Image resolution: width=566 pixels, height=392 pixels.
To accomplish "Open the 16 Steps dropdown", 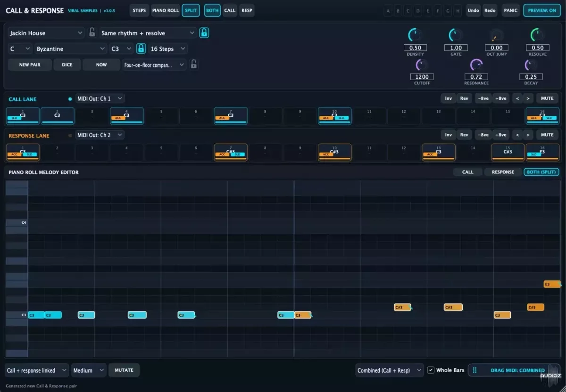I will [168, 49].
